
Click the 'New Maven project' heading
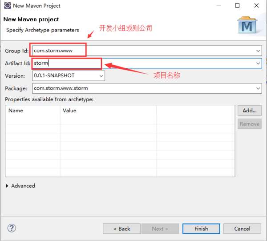coord(31,20)
